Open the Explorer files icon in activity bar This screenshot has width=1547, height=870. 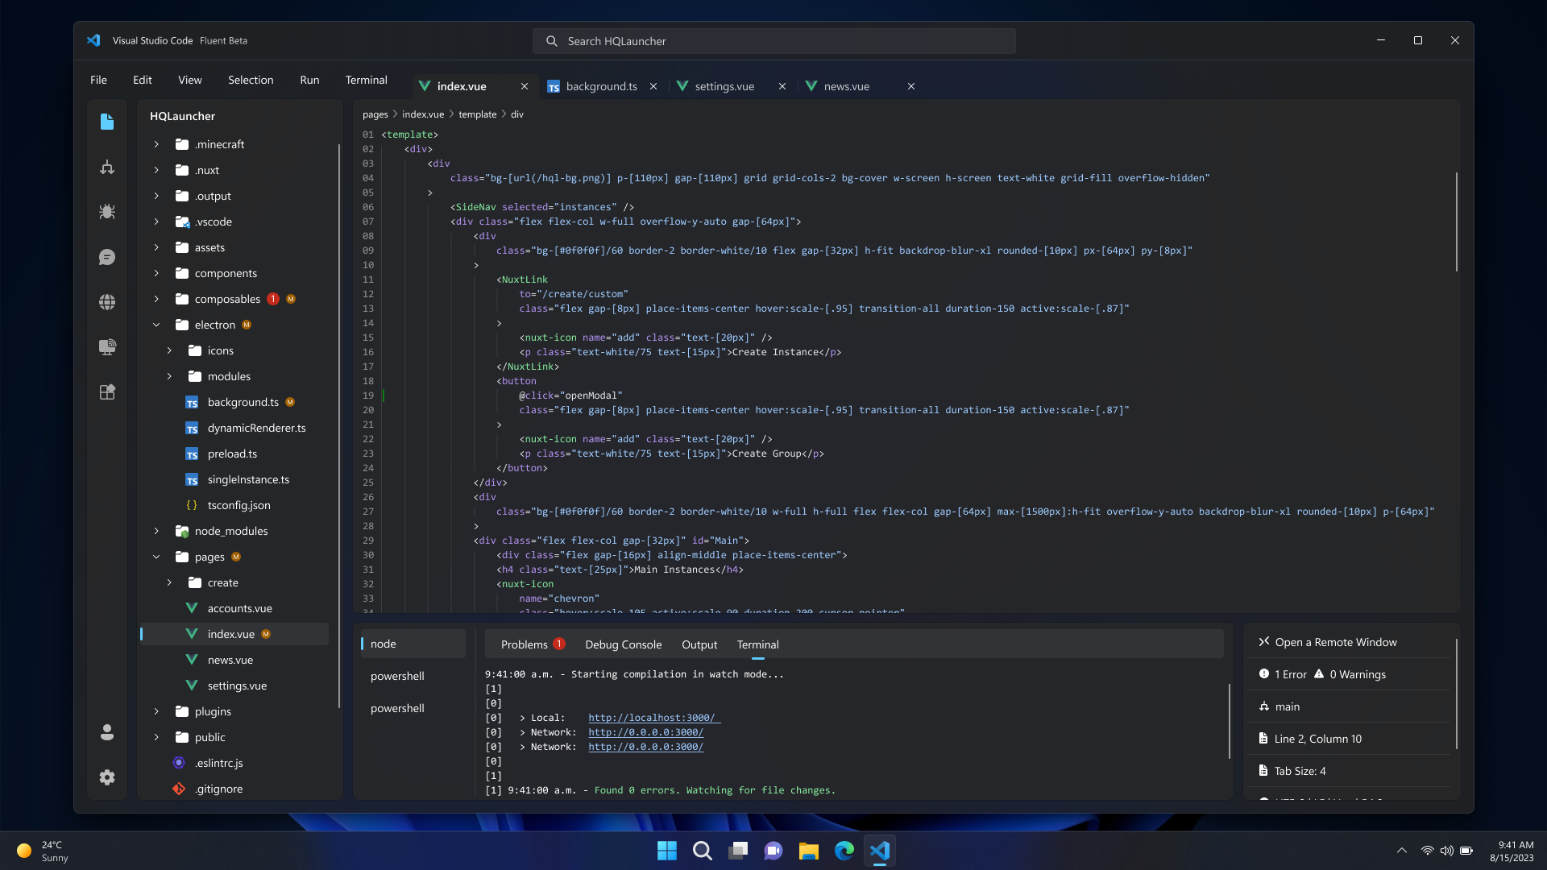(107, 122)
